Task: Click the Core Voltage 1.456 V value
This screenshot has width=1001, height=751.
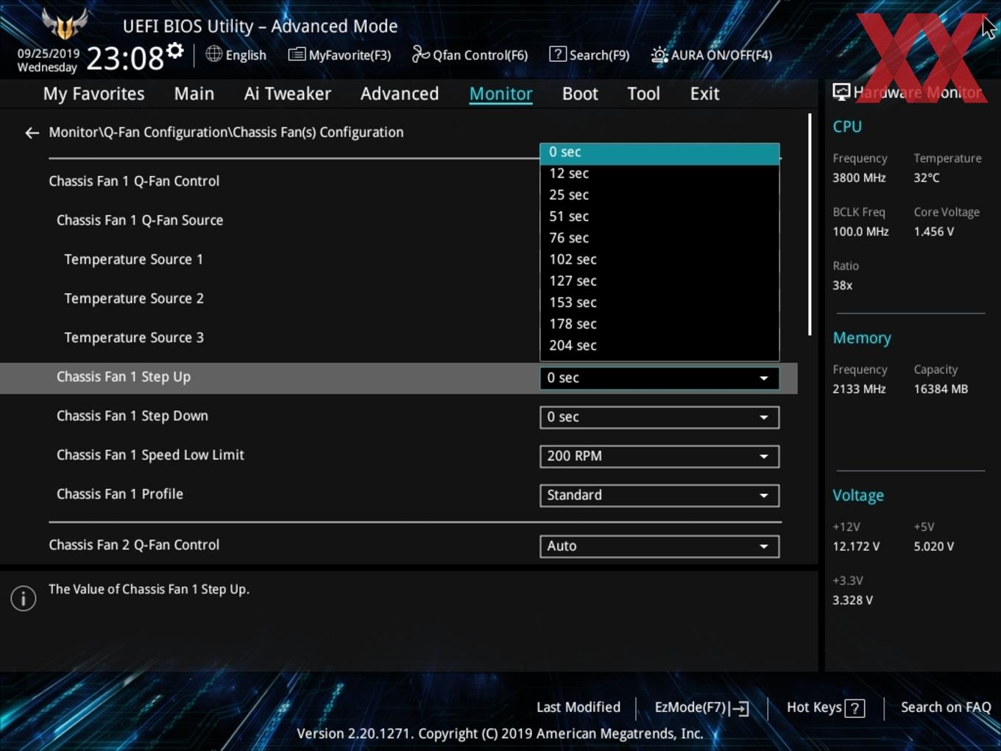Action: pyautogui.click(x=934, y=231)
